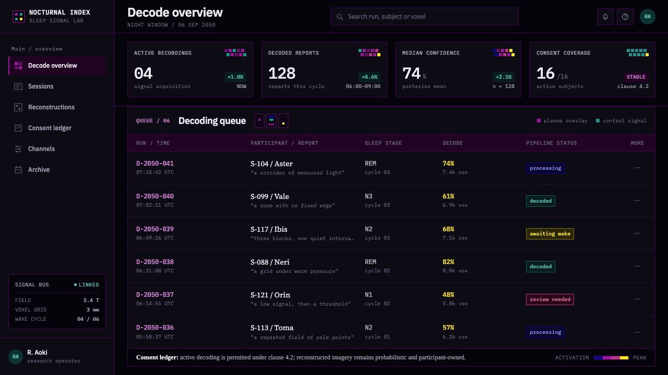Open the help question mark icon
This screenshot has height=375, width=668.
(x=625, y=17)
